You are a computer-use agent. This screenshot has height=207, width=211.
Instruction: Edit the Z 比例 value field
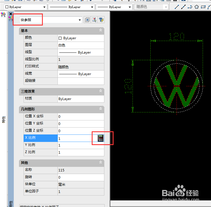[x=81, y=153]
